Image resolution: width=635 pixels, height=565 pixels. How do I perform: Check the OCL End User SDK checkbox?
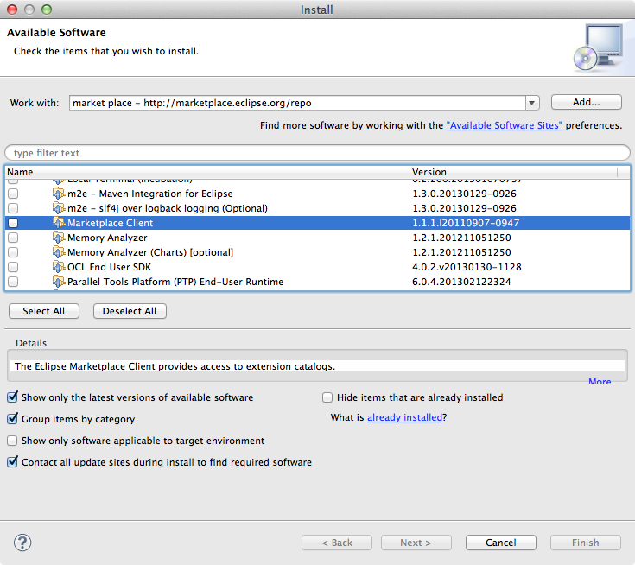(x=13, y=267)
